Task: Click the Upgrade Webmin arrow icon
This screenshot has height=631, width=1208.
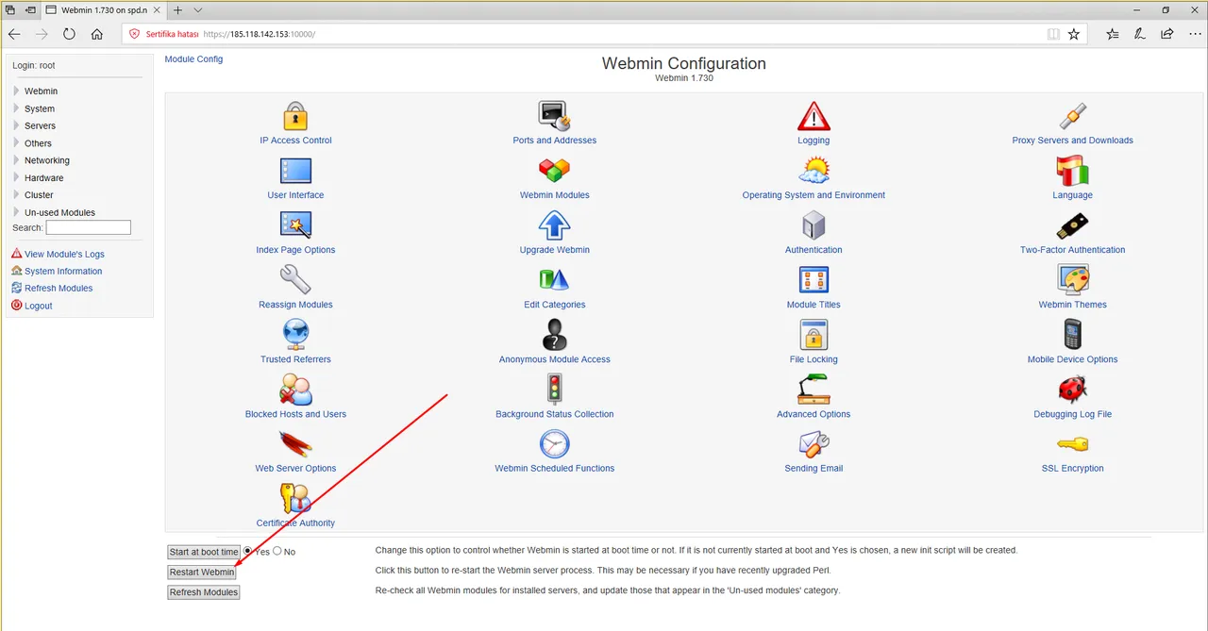Action: tap(555, 225)
